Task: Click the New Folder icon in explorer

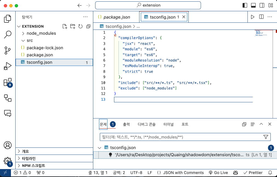Action: point(73,26)
